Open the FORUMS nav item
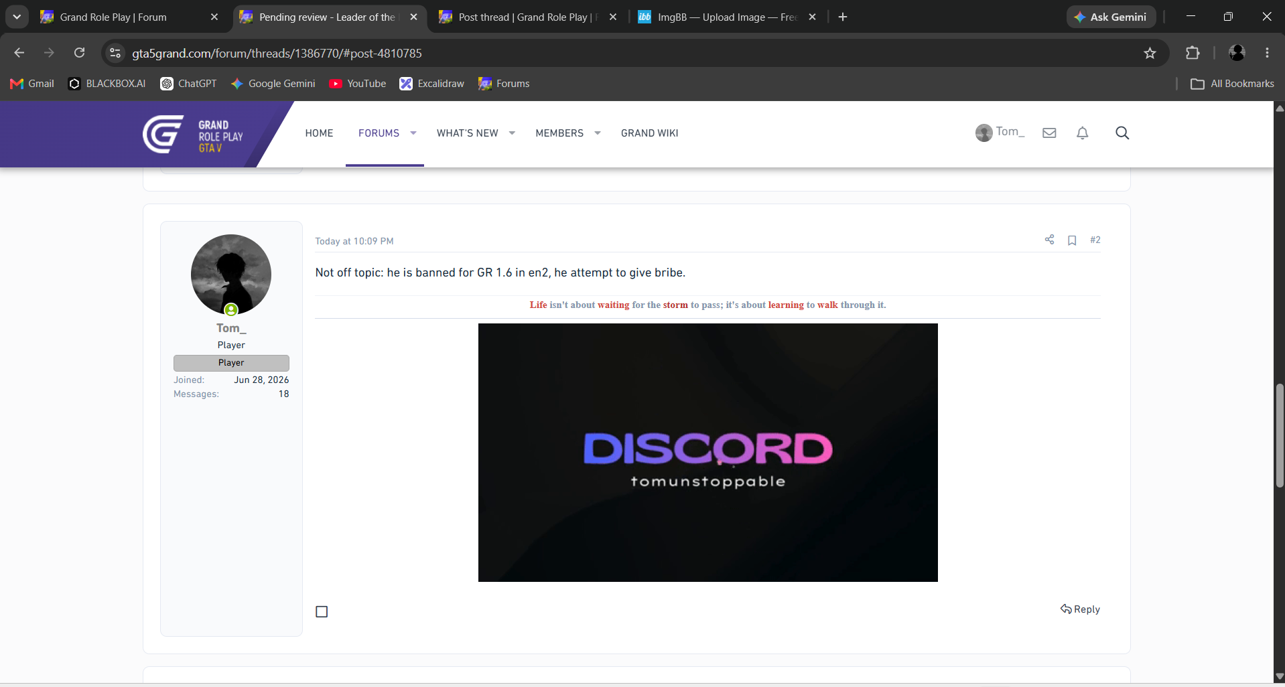The image size is (1285, 687). (x=379, y=133)
